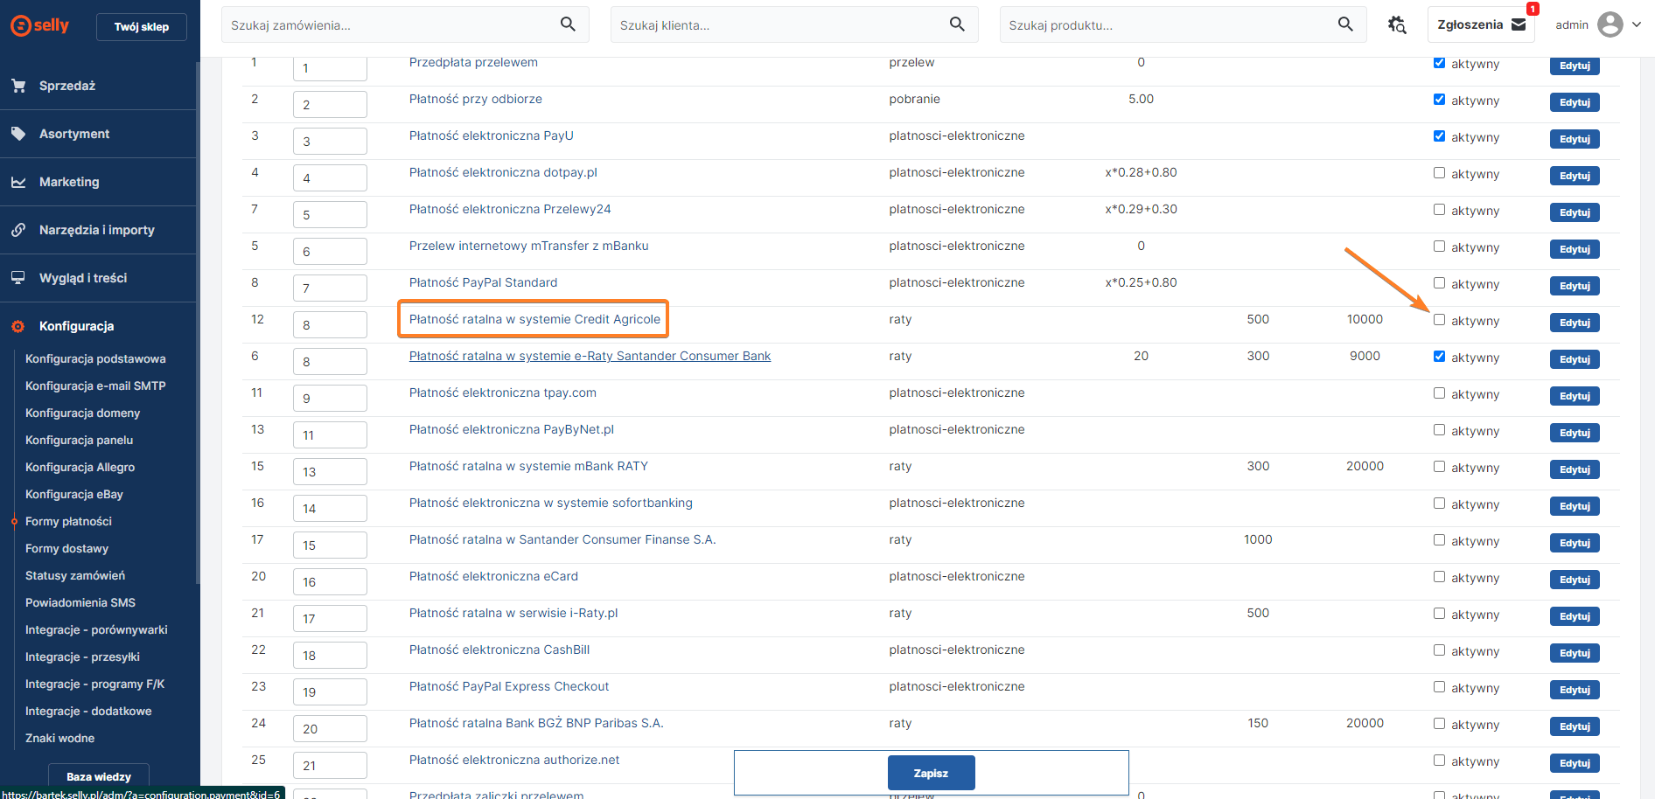Disable the Santander e-Raty aktywny checkbox

coord(1439,357)
